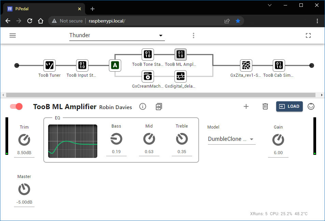Image resolution: width=325 pixels, height=221 pixels.
Task: Click the XRuns: 5 status text
Action: pos(259,214)
